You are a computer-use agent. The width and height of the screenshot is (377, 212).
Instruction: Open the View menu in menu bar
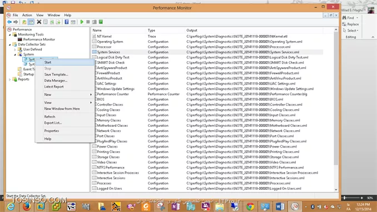pyautogui.click(x=39, y=15)
